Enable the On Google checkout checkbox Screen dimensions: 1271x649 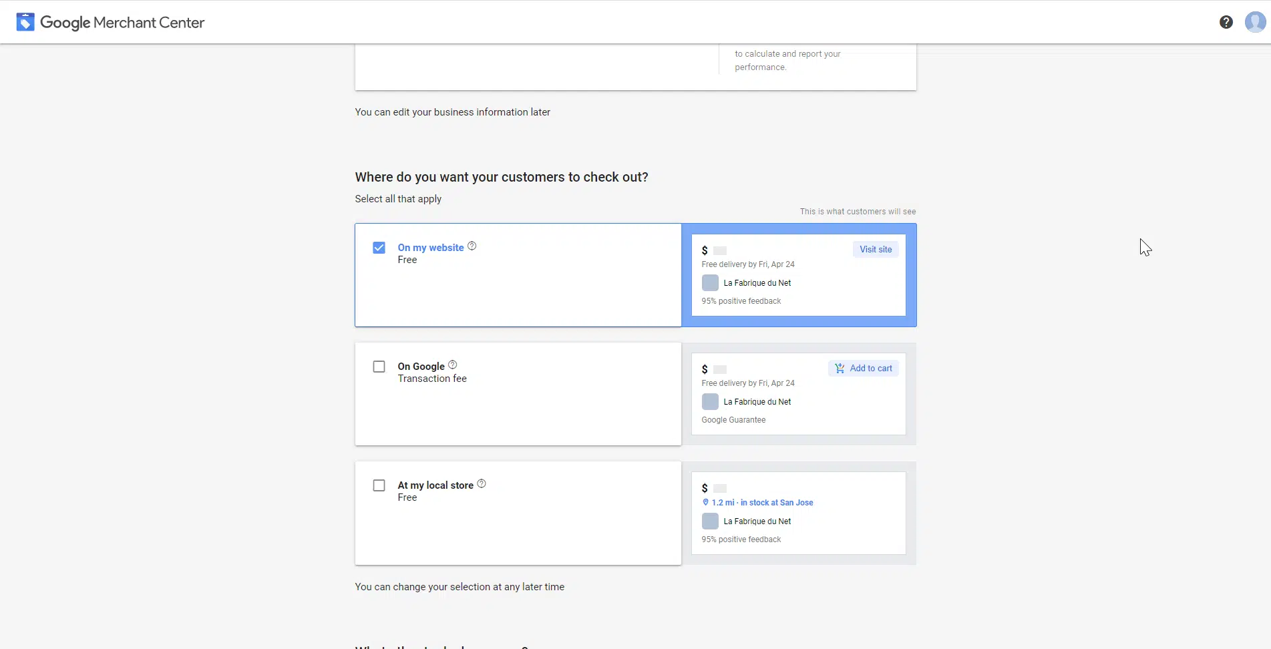click(x=379, y=367)
